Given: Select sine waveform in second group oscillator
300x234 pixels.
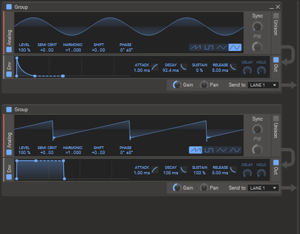Looking at the screenshot, I should pos(235,150).
